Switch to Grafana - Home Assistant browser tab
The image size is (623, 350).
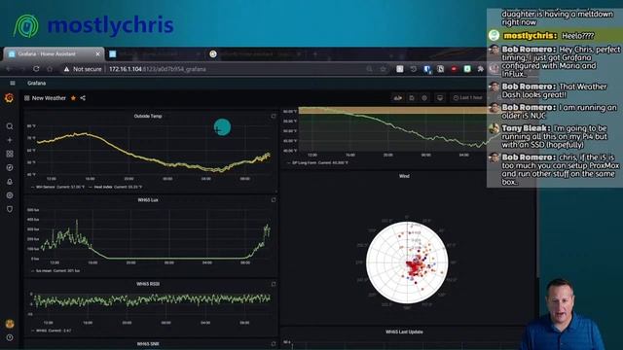click(54, 54)
